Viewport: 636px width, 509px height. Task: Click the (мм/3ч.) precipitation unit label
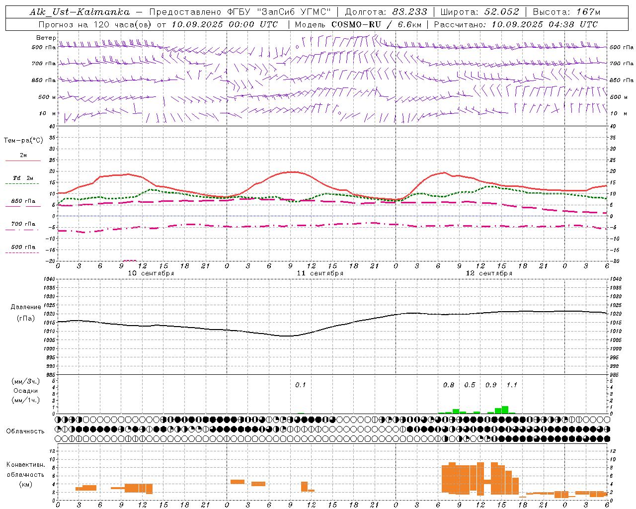[x=26, y=381]
